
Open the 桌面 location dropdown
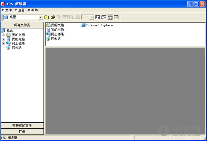click(41, 17)
